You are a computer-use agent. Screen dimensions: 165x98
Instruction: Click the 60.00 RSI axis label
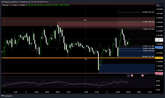click(158, 81)
